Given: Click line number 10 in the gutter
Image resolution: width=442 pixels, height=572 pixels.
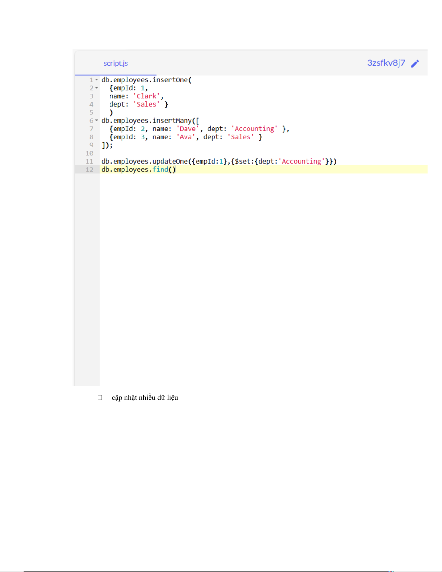Looking at the screenshot, I should [89, 153].
